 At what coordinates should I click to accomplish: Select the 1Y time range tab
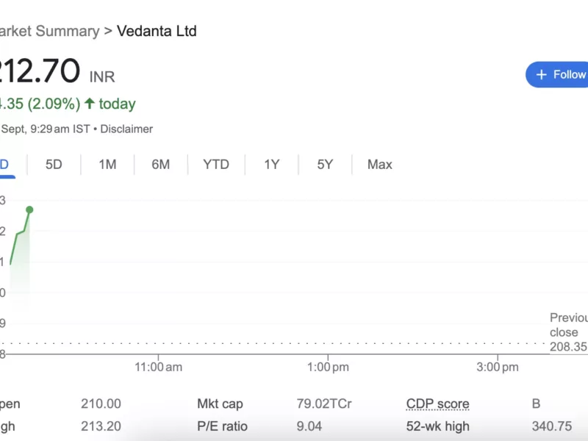point(272,165)
